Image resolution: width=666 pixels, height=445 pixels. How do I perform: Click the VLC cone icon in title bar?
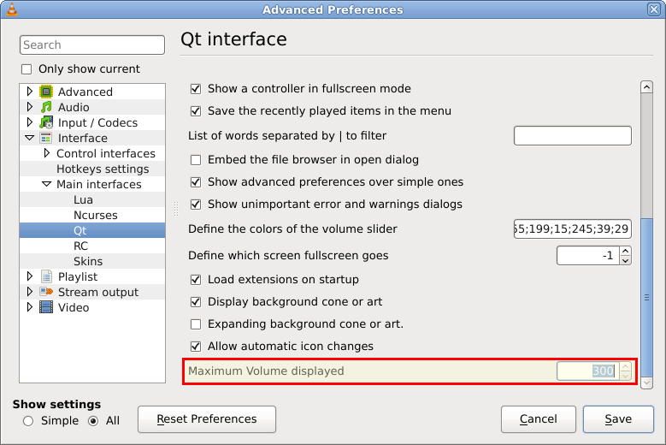[x=10, y=9]
